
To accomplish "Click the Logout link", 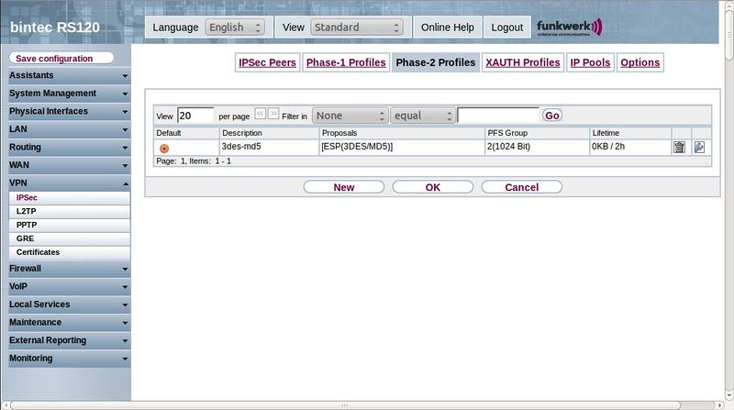I will point(506,28).
